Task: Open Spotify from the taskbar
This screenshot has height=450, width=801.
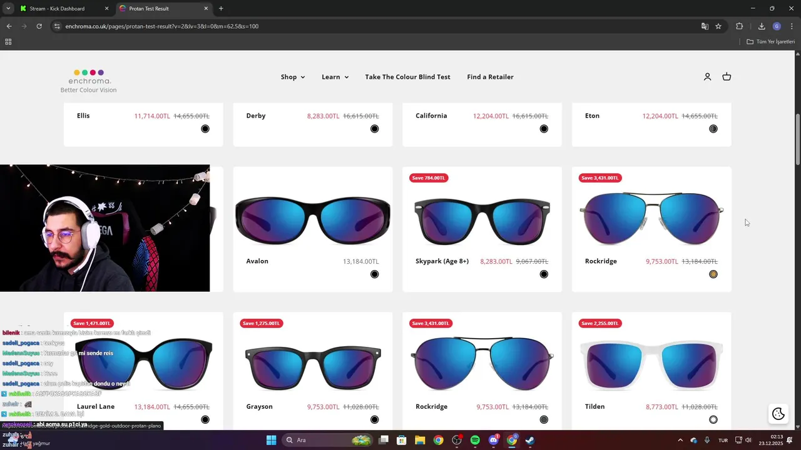Action: tap(475, 440)
